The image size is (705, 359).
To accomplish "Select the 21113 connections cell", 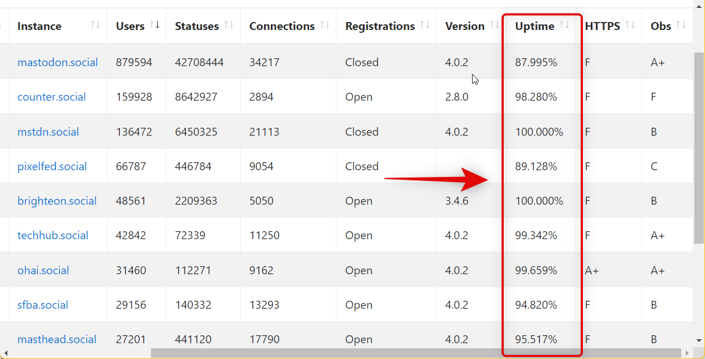I will (265, 132).
